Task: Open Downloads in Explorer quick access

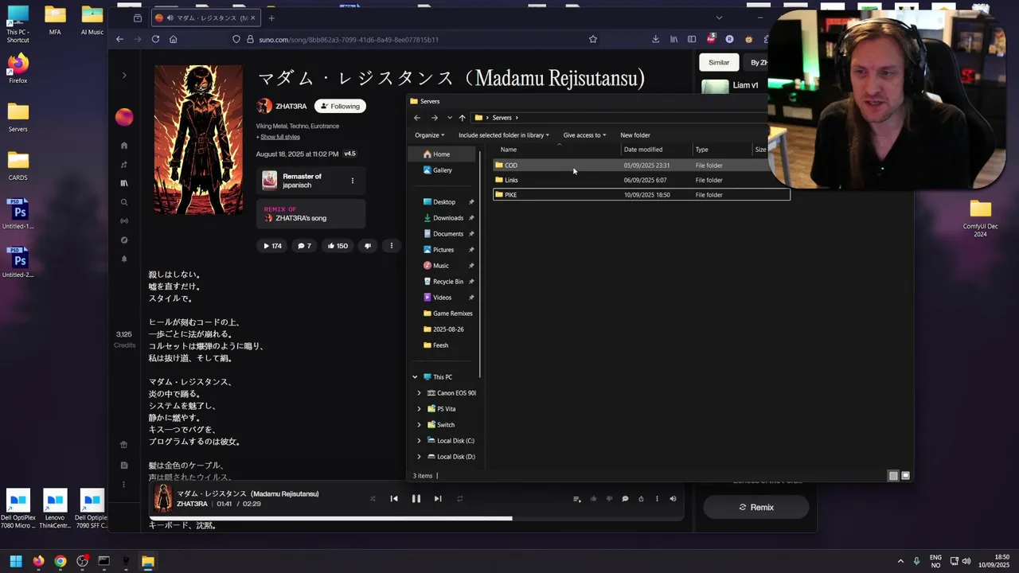Action: pos(448,218)
